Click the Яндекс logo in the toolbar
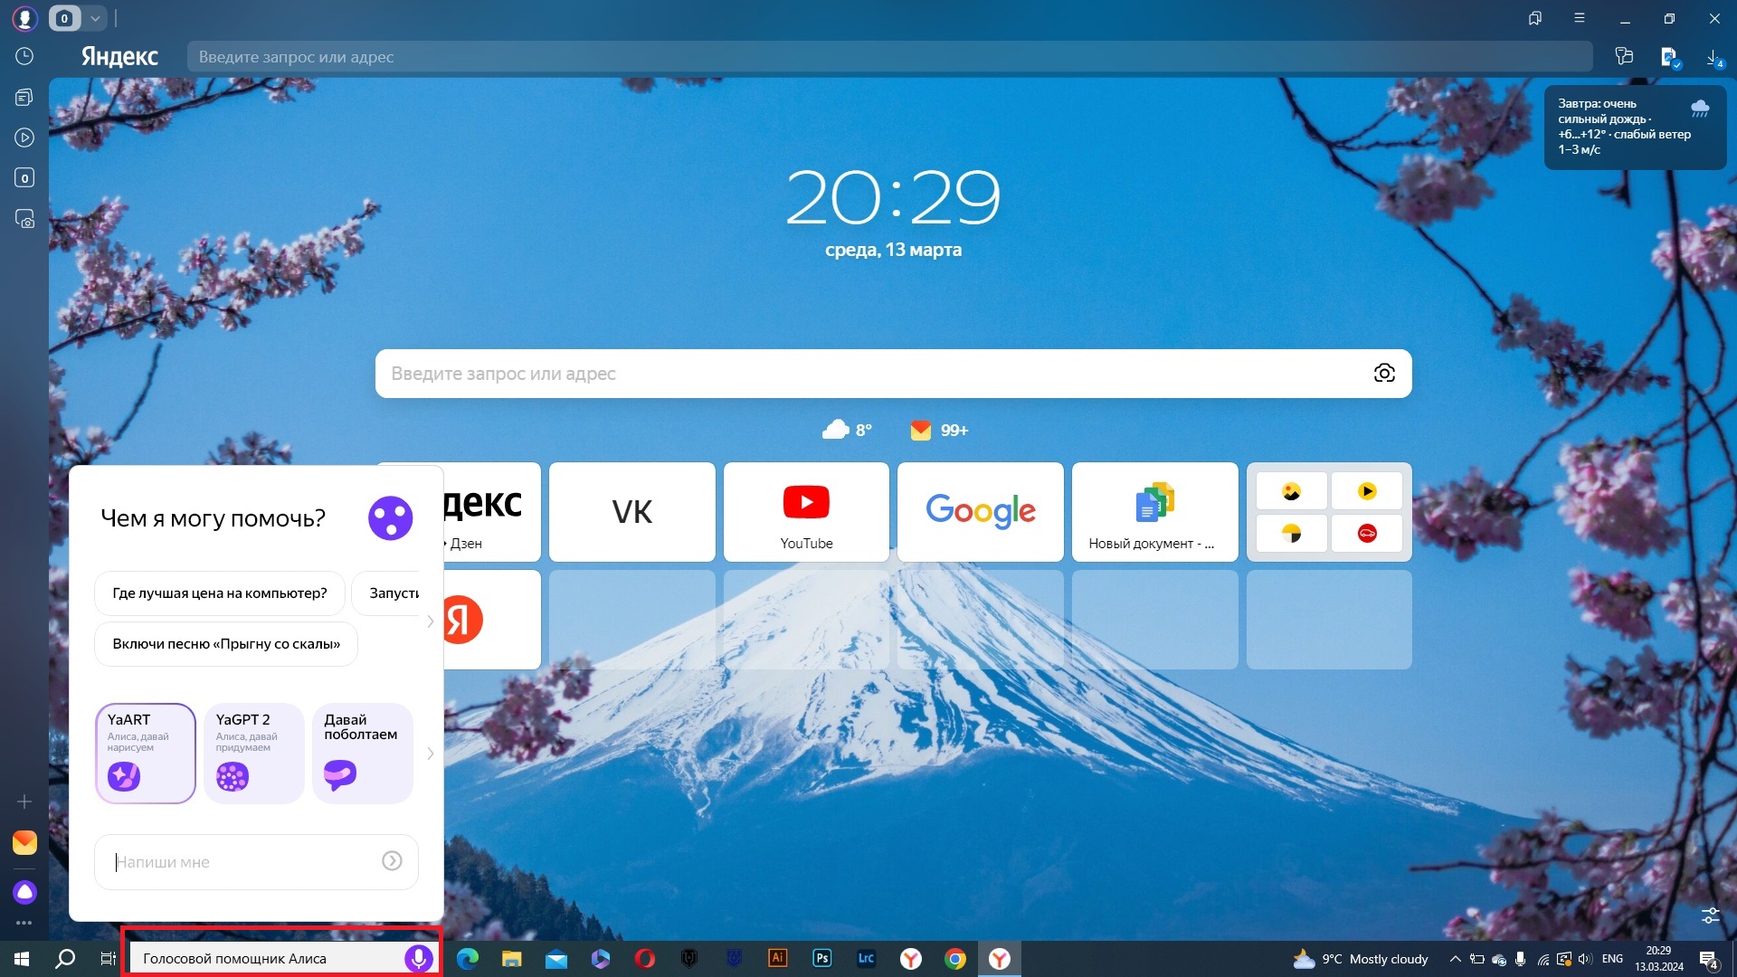1737x977 pixels. click(119, 56)
